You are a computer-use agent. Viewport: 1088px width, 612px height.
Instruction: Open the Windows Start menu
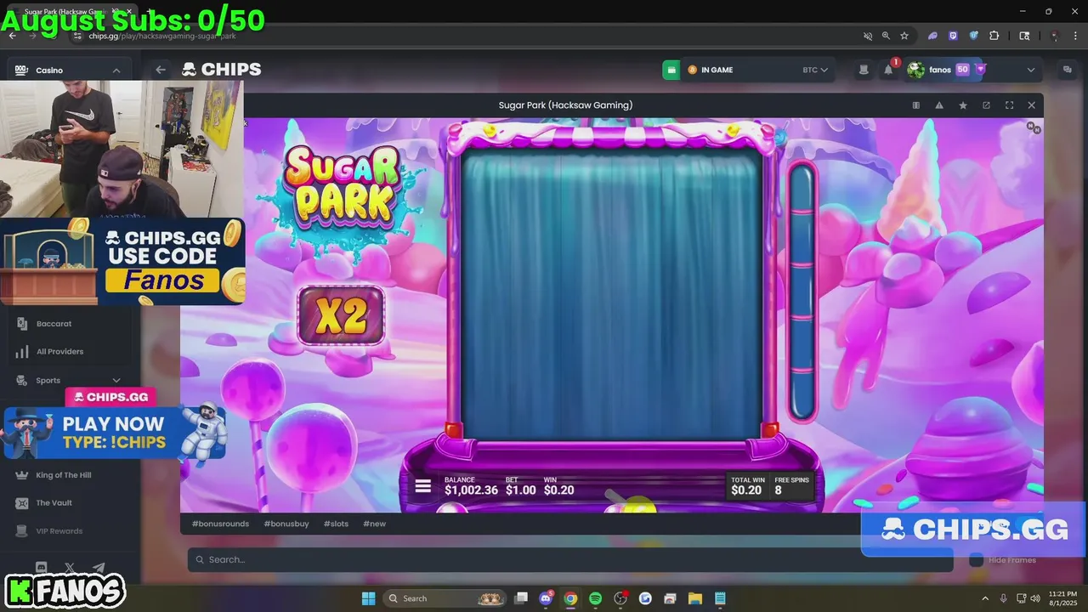[x=368, y=598]
